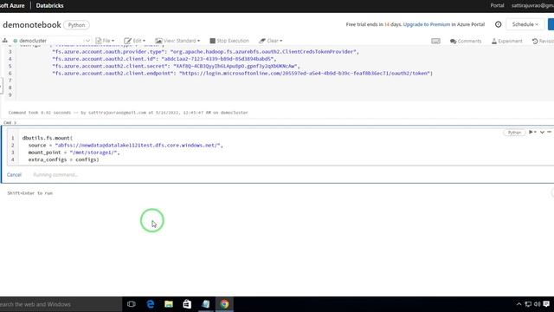The width and height of the screenshot is (554, 312).
Task: Open the Comments panel
Action: tap(466, 41)
